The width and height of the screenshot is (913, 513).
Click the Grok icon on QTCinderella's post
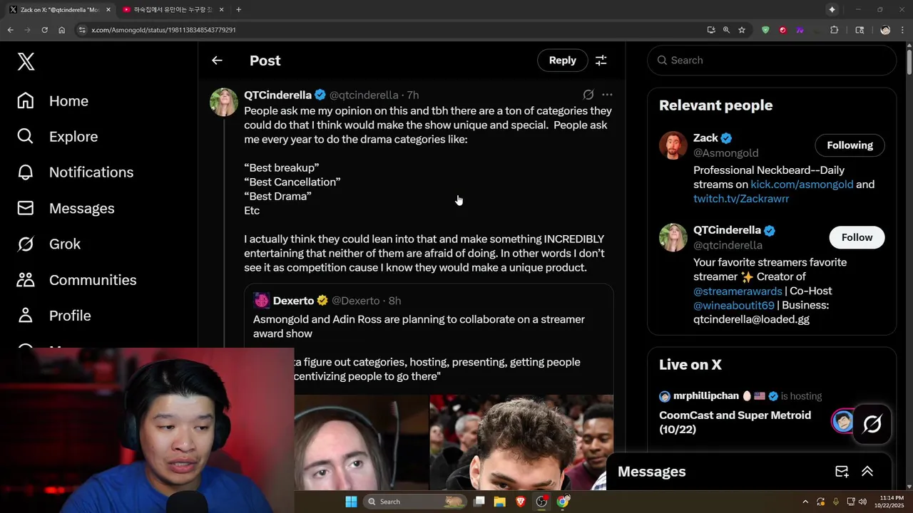pyautogui.click(x=588, y=95)
